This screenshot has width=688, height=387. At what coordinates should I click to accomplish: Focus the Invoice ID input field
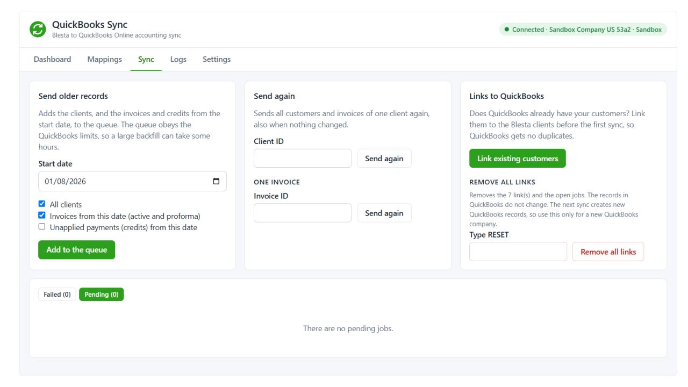click(303, 213)
